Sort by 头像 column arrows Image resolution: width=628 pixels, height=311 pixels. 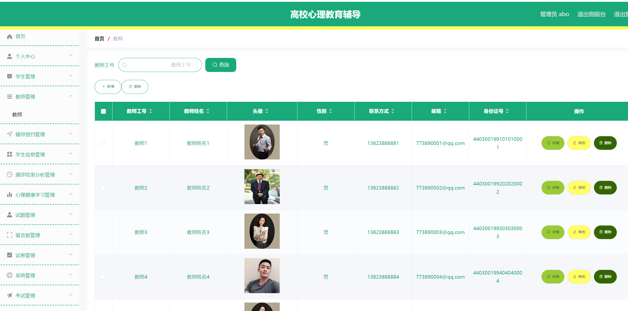point(267,111)
